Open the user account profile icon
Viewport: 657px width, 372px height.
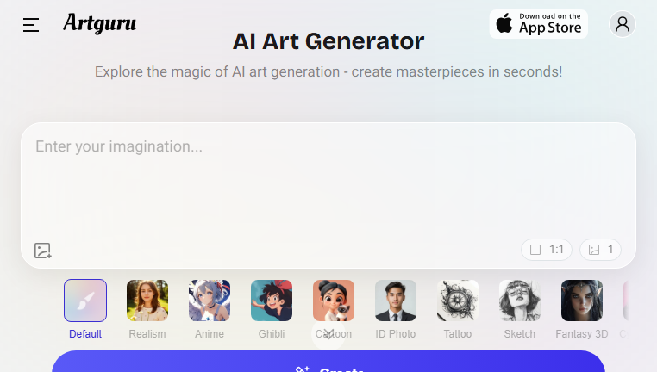pos(623,24)
